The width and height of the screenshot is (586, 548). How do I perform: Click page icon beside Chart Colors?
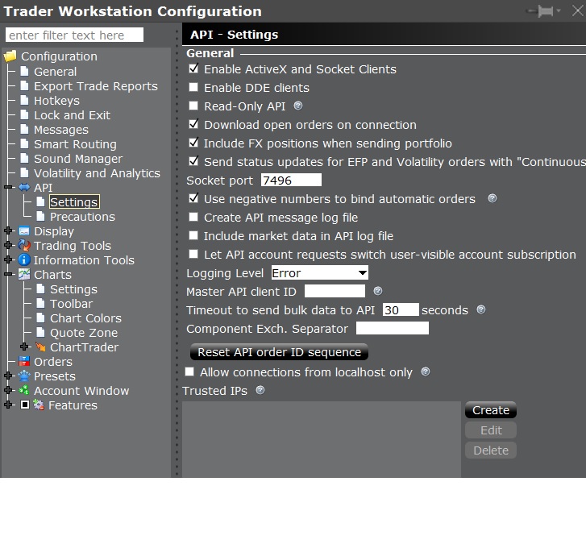41,318
